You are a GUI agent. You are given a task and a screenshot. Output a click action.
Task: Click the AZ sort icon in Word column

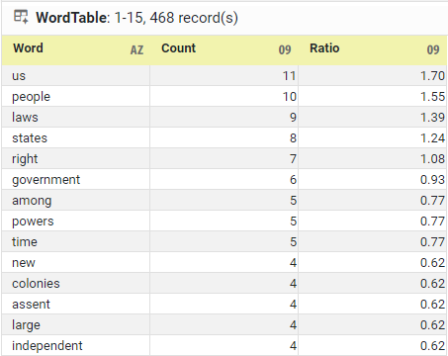(x=136, y=50)
